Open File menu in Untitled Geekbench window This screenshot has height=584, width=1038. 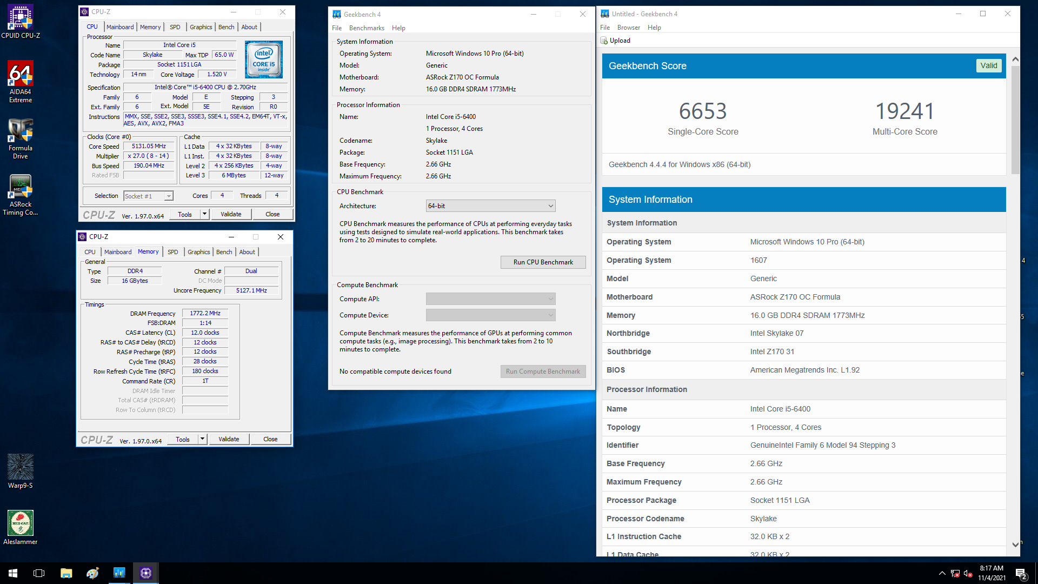pos(605,28)
